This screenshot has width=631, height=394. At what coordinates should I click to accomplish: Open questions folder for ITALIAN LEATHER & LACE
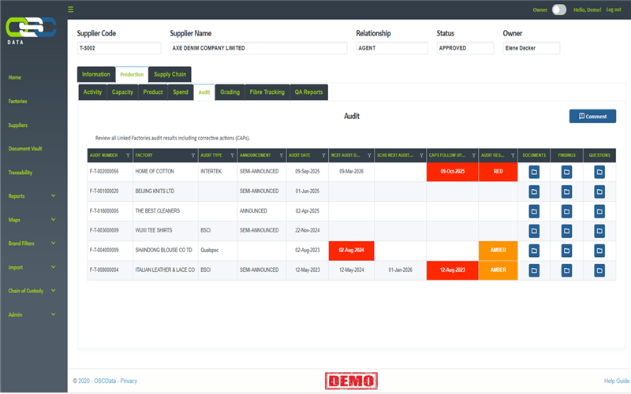(599, 269)
